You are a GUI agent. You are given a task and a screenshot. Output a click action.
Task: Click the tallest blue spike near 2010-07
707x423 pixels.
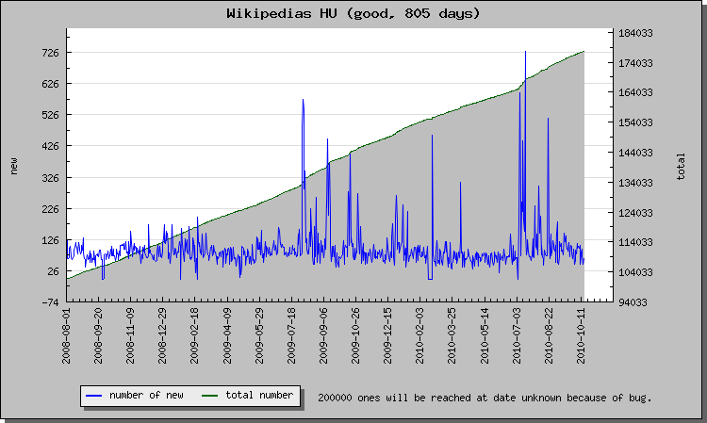pyautogui.click(x=525, y=52)
